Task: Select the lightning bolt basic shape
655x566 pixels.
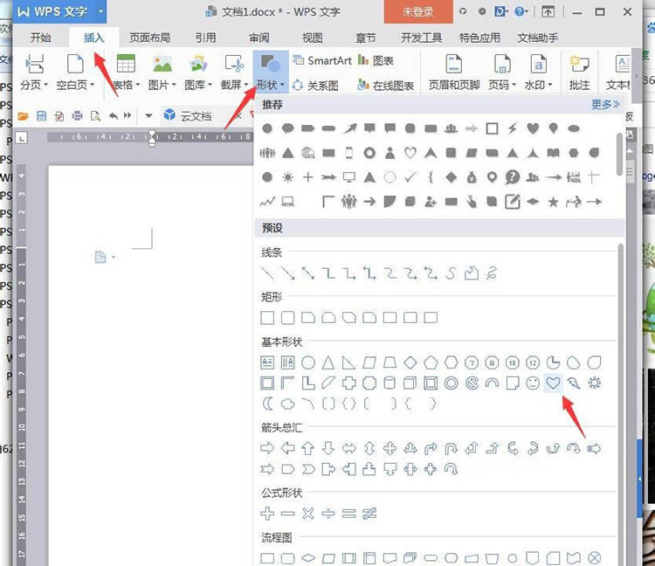Action: point(574,383)
